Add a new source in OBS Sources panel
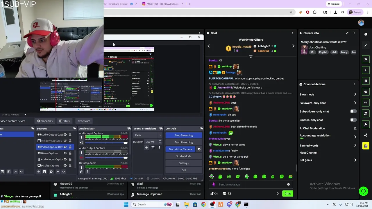This screenshot has height=209, width=372. 39,172
